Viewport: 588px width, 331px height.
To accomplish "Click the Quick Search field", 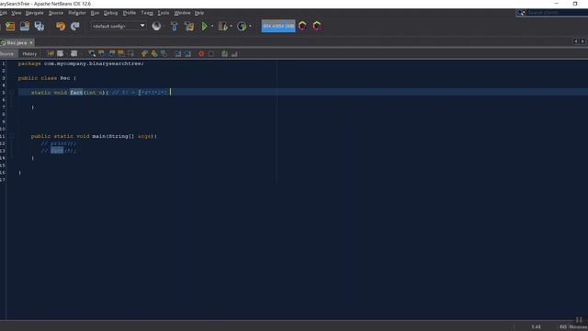I will [x=551, y=12].
